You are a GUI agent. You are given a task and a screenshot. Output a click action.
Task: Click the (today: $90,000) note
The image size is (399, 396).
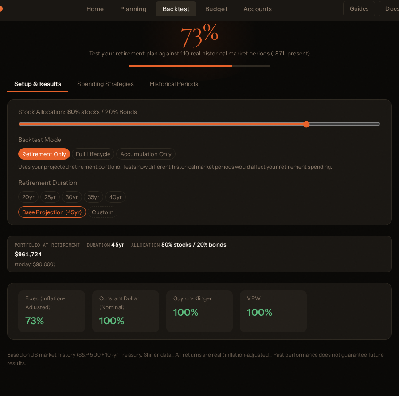[35, 264]
